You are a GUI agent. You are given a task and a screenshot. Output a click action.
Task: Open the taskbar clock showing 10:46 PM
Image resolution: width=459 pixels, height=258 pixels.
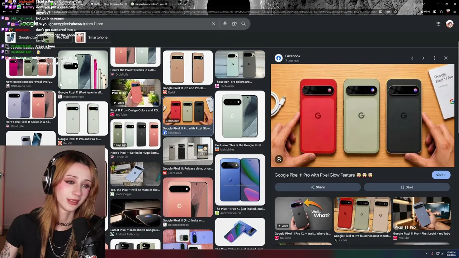[451, 254]
